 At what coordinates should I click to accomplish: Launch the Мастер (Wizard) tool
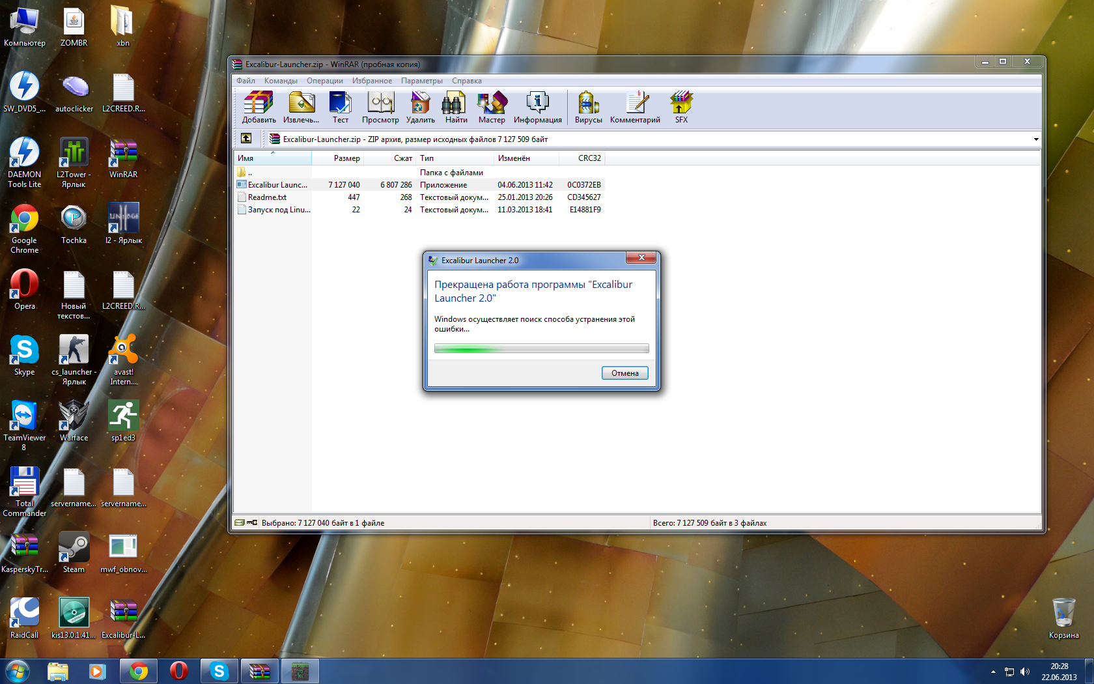[492, 107]
